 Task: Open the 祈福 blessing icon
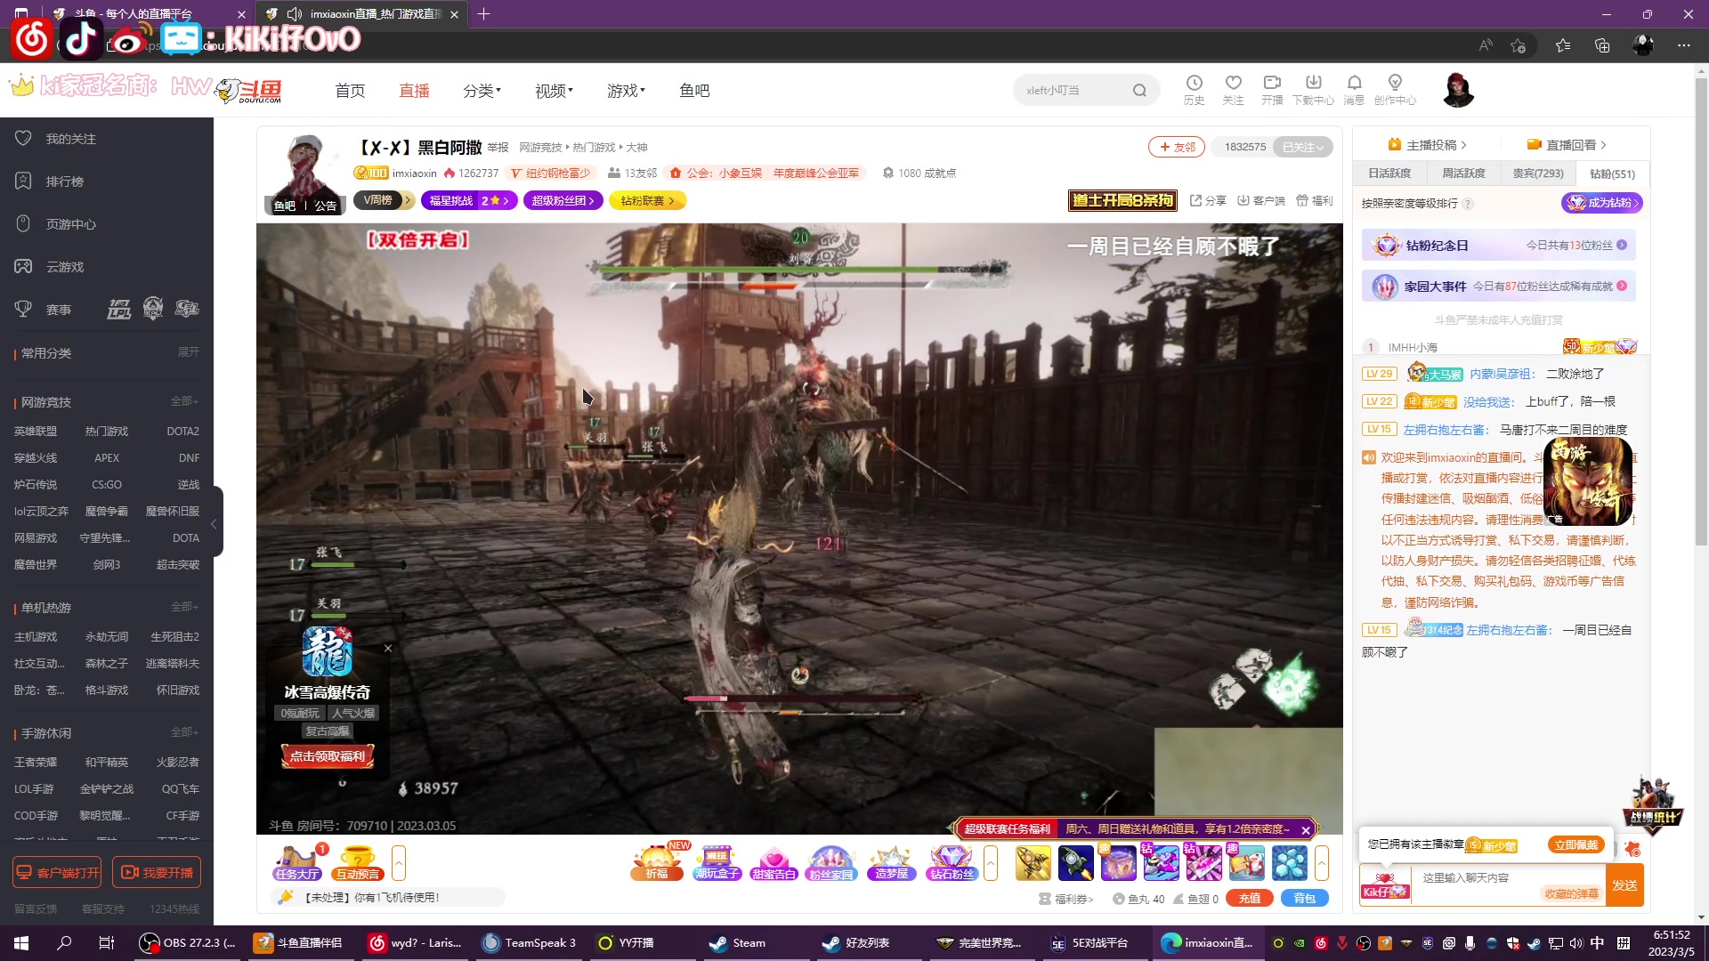[657, 863]
